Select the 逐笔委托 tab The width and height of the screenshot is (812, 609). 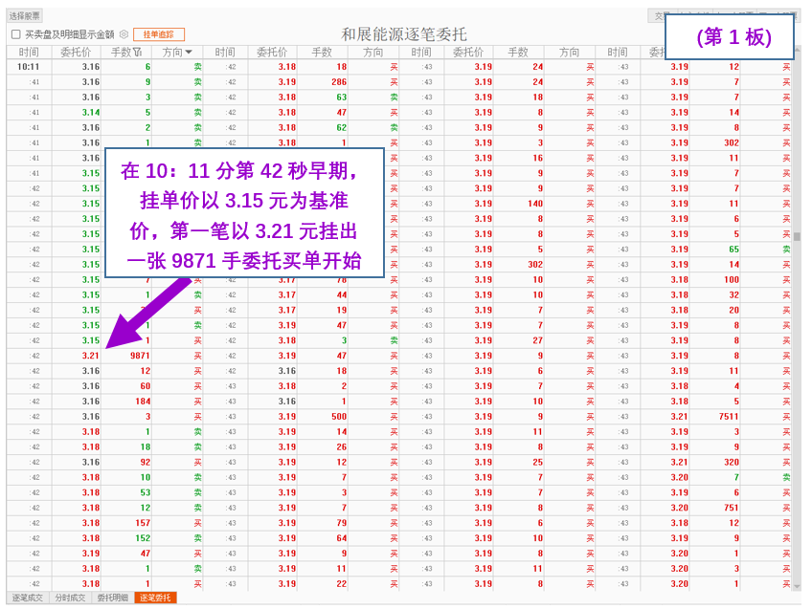[x=154, y=598]
